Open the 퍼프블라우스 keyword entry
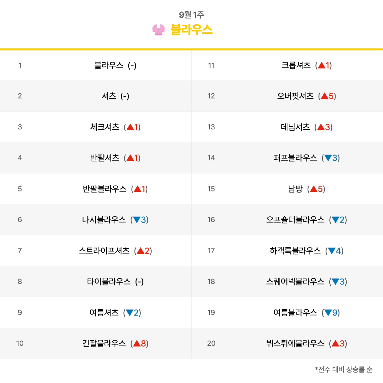The height and width of the screenshot is (383, 383). pos(295,158)
